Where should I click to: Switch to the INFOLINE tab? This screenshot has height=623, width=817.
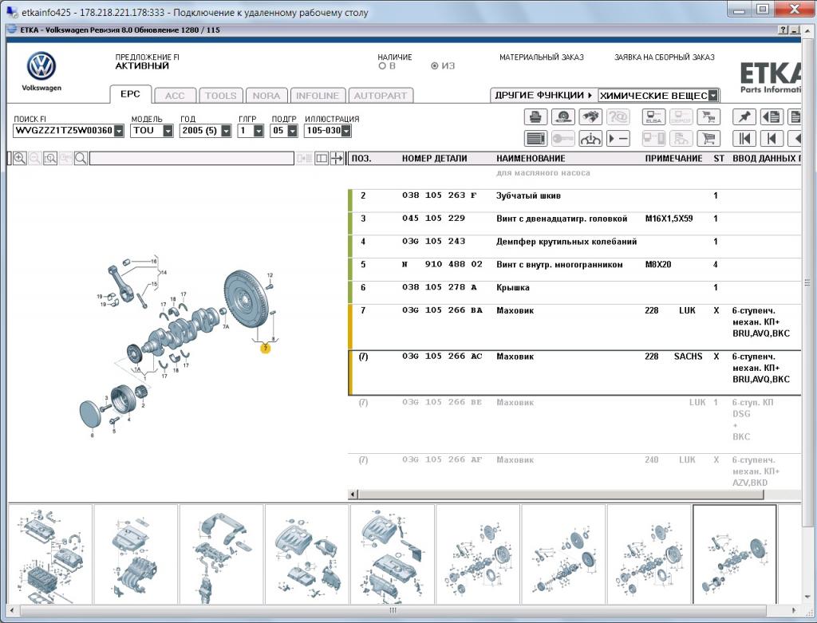coord(318,96)
